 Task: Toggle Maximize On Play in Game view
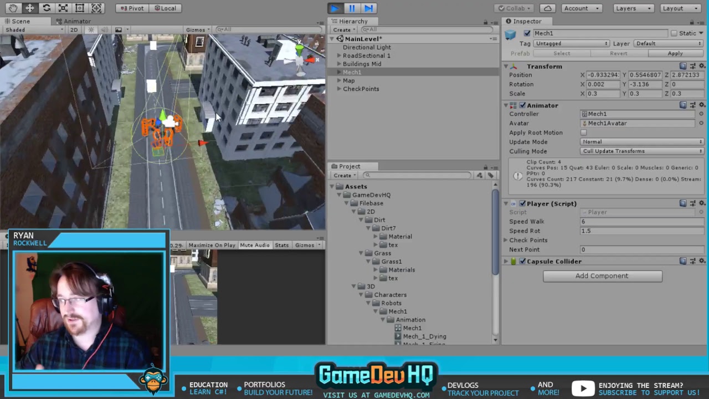[212, 245]
